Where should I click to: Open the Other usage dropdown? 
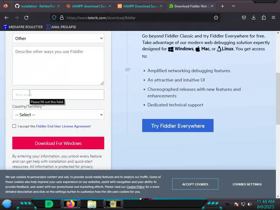(58, 38)
